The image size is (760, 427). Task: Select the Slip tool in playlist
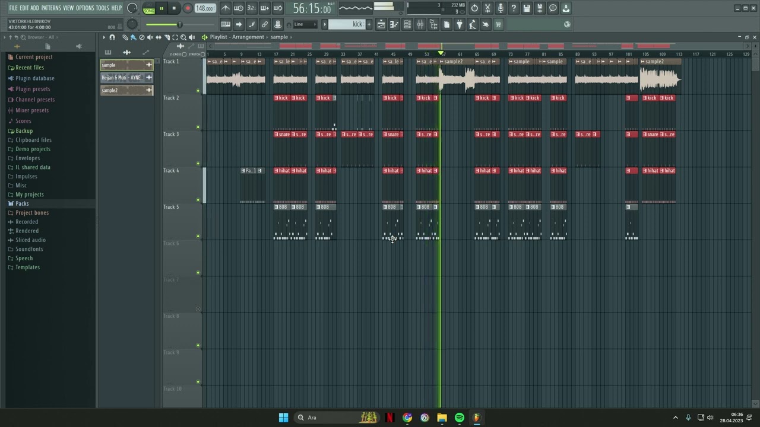(x=159, y=37)
